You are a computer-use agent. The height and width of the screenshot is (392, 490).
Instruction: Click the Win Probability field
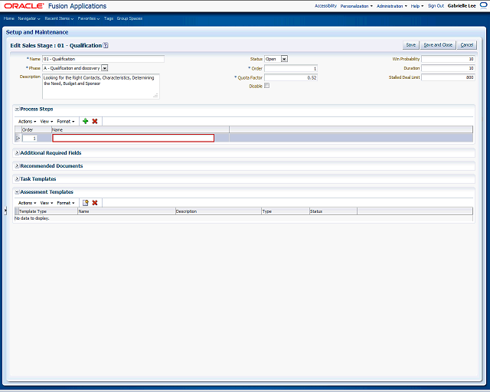coord(448,59)
